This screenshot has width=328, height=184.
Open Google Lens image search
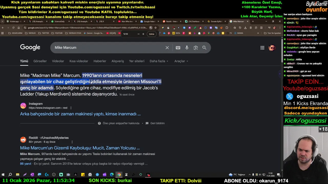click(x=196, y=48)
